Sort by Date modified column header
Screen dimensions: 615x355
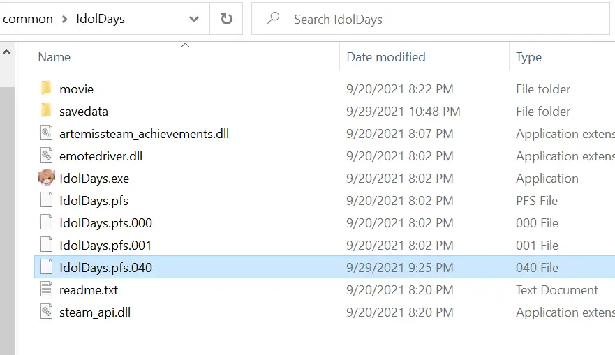(386, 57)
